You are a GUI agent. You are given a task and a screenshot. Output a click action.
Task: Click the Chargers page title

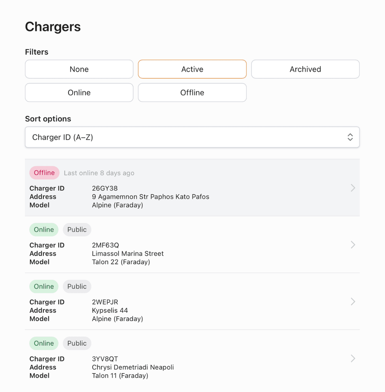[52, 27]
